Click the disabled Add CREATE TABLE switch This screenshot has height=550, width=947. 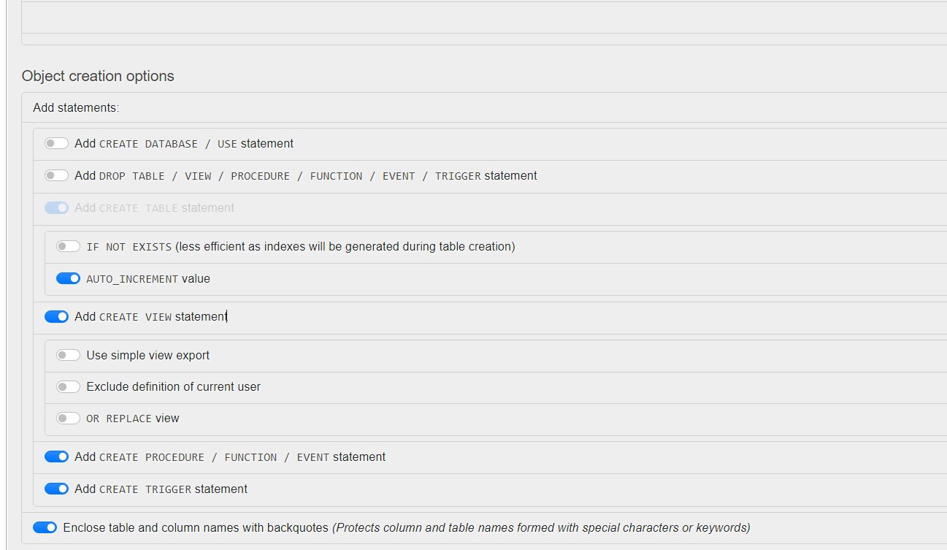[x=56, y=208]
